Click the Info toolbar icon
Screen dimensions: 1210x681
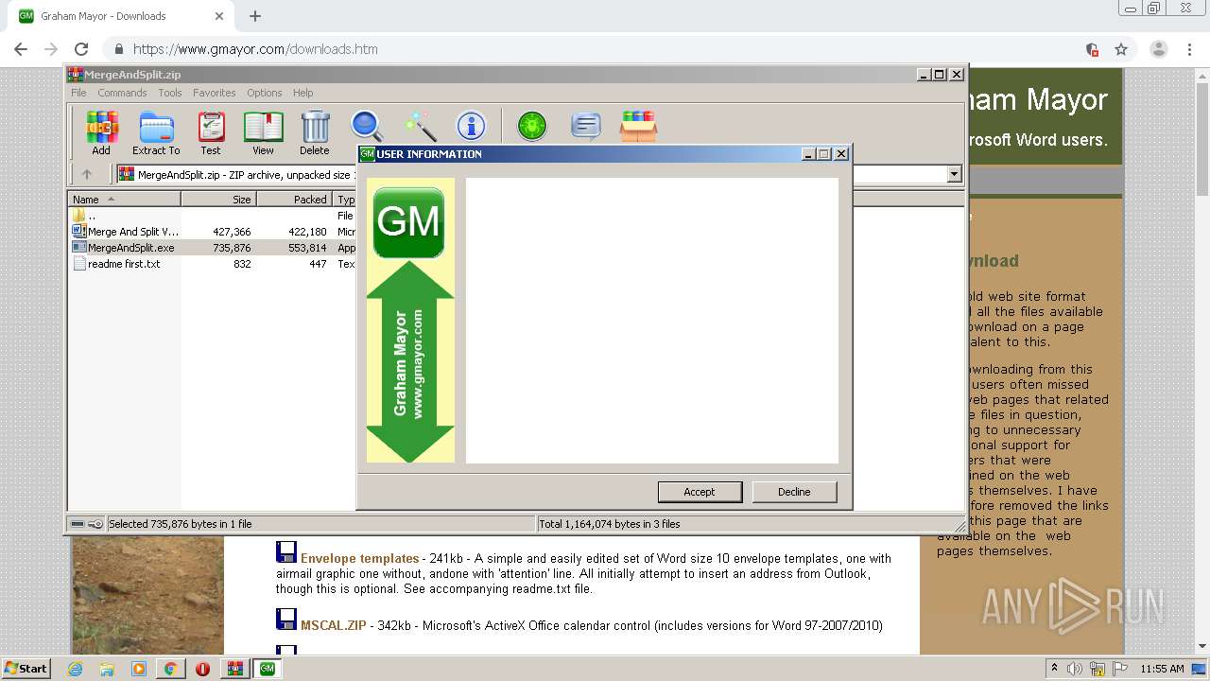point(471,126)
